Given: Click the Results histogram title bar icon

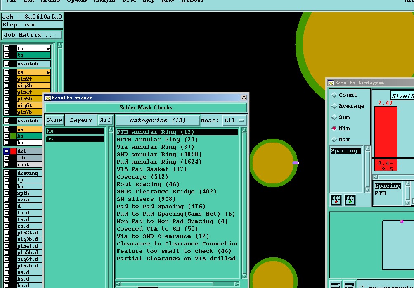Looking at the screenshot, I should [x=331, y=83].
